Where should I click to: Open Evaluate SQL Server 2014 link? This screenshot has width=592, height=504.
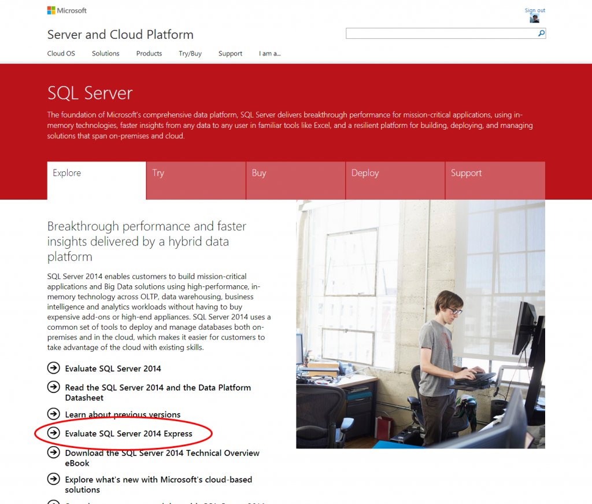pyautogui.click(x=113, y=369)
